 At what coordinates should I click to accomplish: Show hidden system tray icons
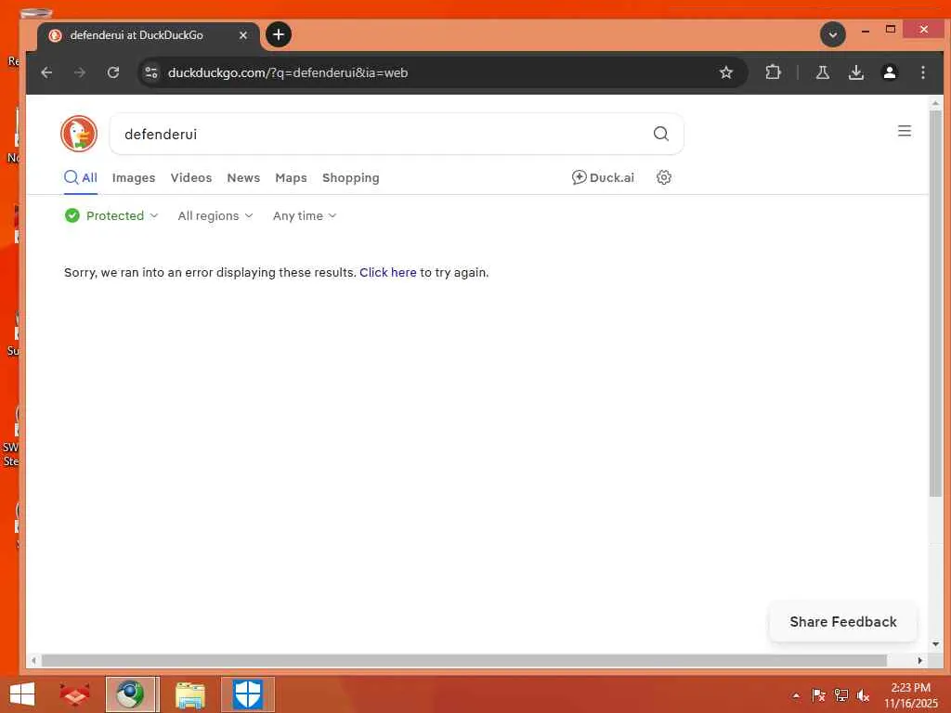[796, 696]
